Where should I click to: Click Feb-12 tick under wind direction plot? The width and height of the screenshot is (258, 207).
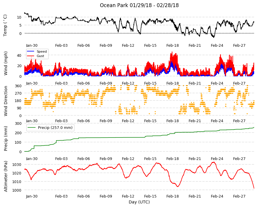pyautogui.click(x=128, y=121)
